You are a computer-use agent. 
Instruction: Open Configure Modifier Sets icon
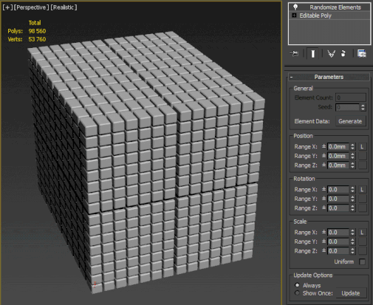point(361,53)
